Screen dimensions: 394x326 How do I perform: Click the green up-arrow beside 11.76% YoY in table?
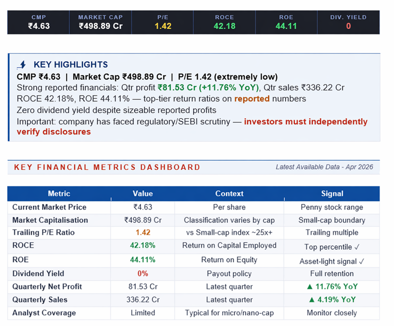(310, 287)
